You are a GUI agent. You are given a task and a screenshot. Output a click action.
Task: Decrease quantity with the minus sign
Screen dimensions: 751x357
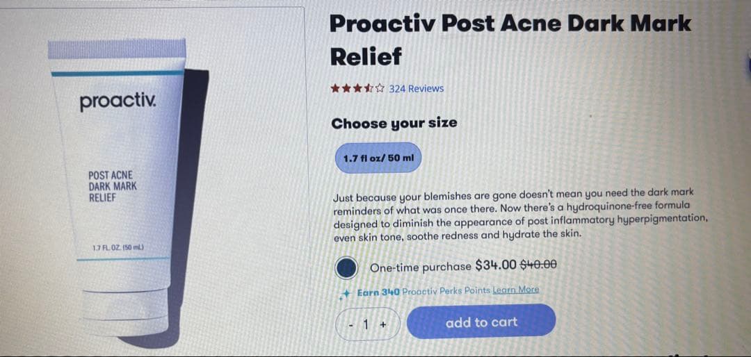coord(350,326)
